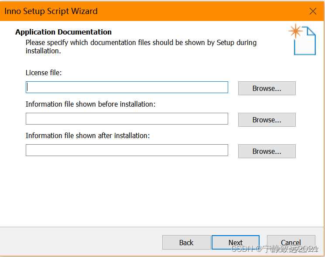This screenshot has width=325, height=257.
Task: Click the 'License file:' label
Action: pyautogui.click(x=44, y=73)
